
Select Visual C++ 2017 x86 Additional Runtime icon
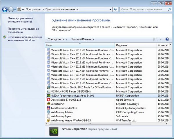[48, 79]
